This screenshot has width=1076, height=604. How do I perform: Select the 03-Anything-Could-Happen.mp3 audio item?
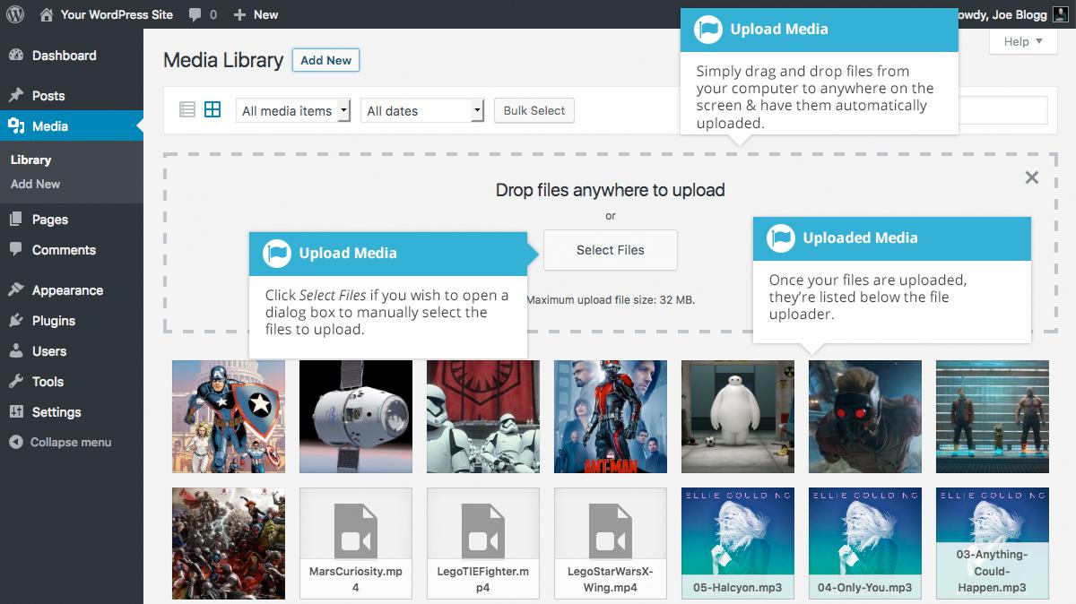993,544
